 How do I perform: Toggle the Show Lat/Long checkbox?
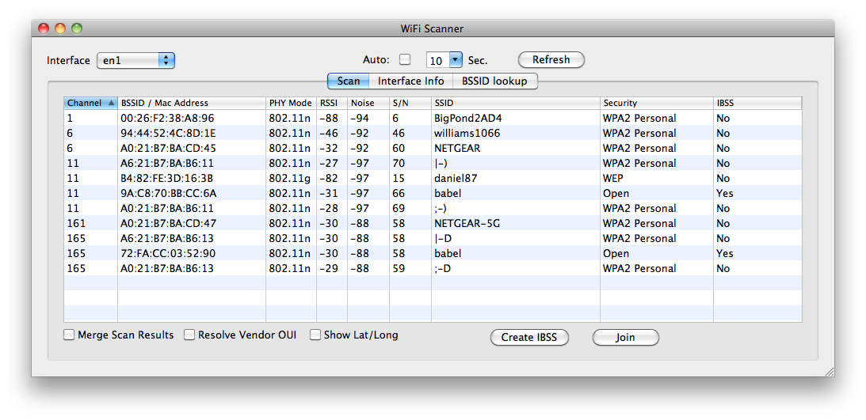[x=315, y=335]
